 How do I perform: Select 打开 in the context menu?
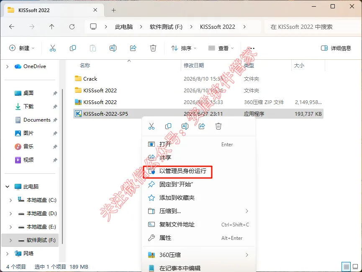point(199,144)
